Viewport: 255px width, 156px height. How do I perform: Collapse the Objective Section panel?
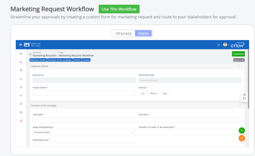[x=240, y=66]
